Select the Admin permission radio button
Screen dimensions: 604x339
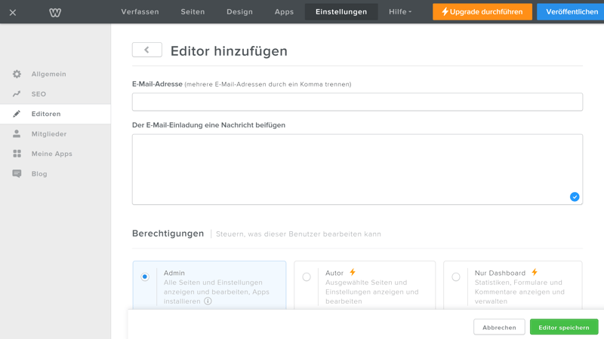coord(145,276)
